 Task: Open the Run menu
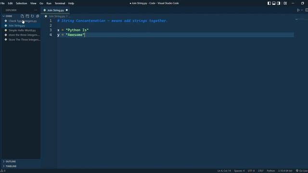click(49, 3)
